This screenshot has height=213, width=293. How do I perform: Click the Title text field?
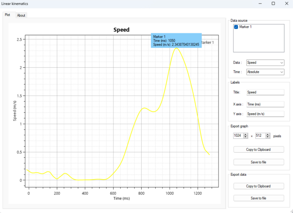point(265,92)
